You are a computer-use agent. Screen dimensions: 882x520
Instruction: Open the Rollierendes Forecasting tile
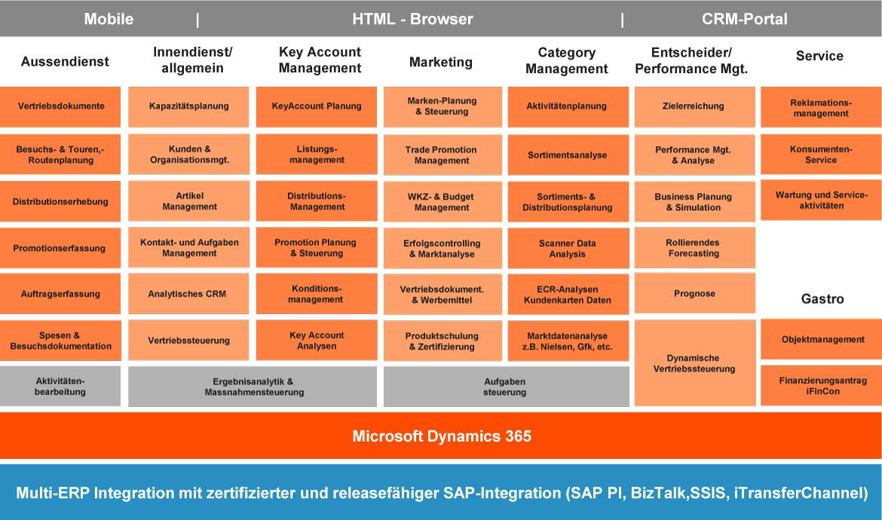(x=695, y=248)
